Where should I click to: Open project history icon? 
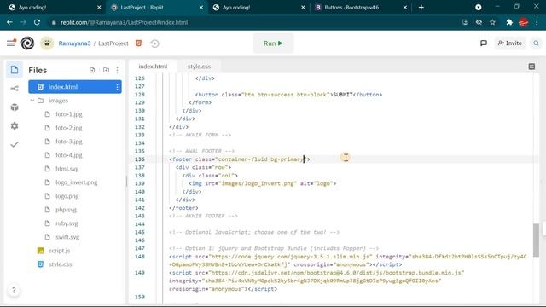(155, 43)
